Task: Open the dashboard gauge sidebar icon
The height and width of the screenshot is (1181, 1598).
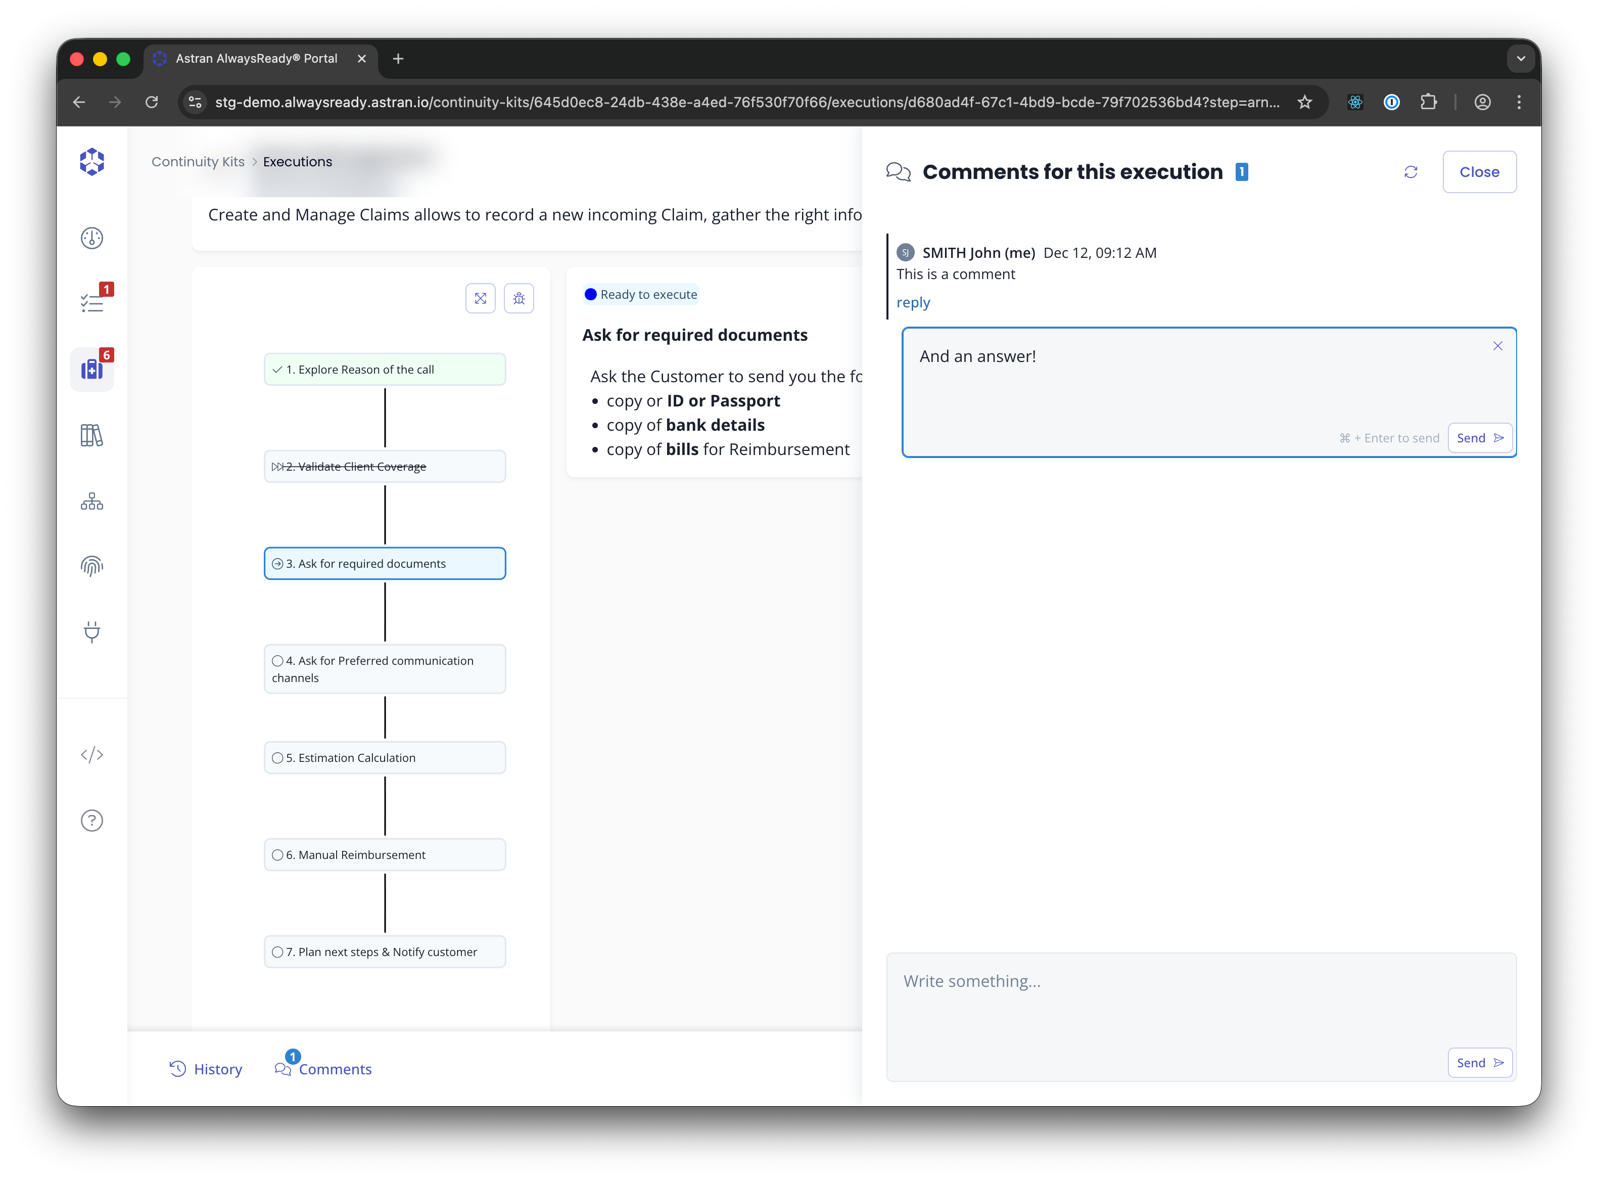Action: coord(91,238)
